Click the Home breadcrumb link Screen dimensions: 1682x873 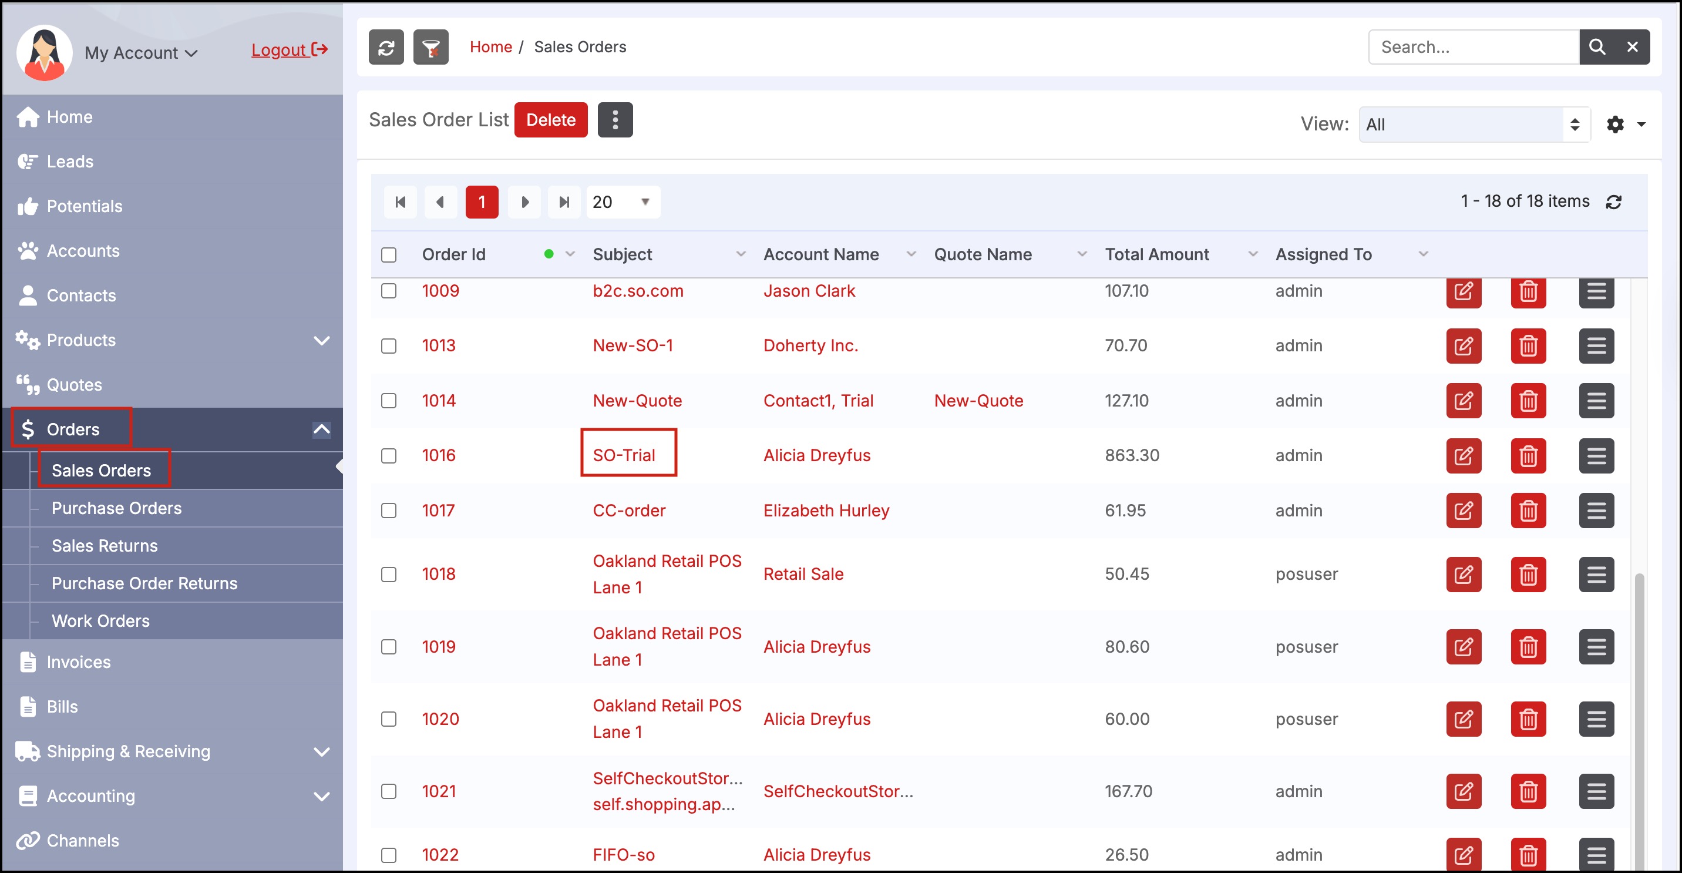(x=490, y=47)
